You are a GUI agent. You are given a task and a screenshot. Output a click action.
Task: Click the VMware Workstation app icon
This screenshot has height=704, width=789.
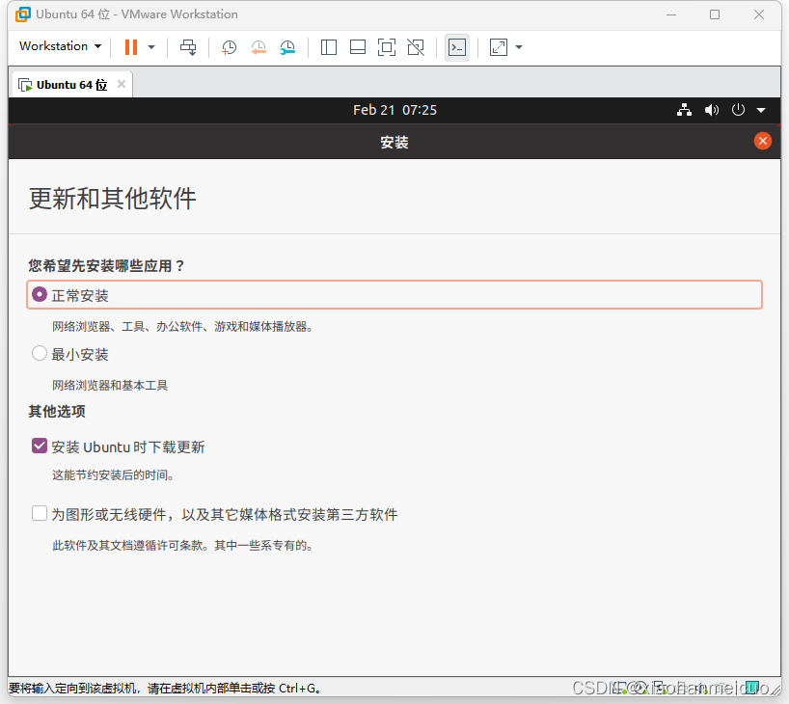tap(22, 14)
